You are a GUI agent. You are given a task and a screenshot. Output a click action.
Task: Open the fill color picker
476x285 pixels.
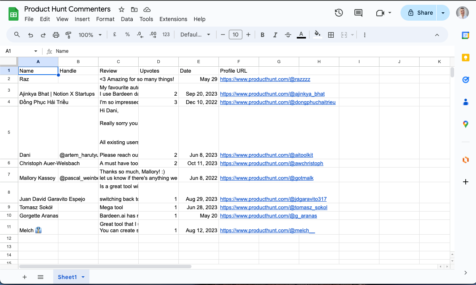(x=317, y=34)
